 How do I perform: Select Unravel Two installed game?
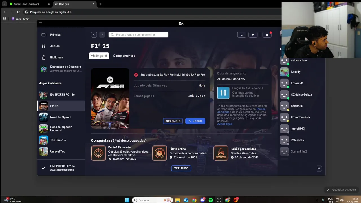point(61,151)
